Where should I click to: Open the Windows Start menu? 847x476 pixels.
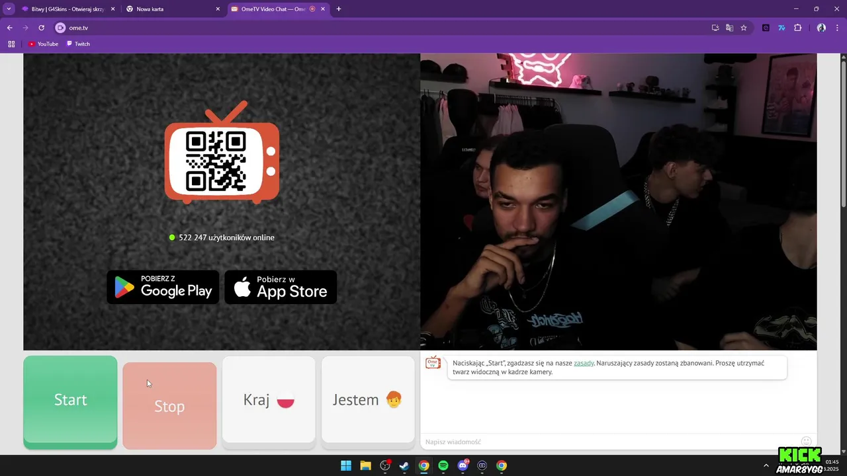click(346, 465)
